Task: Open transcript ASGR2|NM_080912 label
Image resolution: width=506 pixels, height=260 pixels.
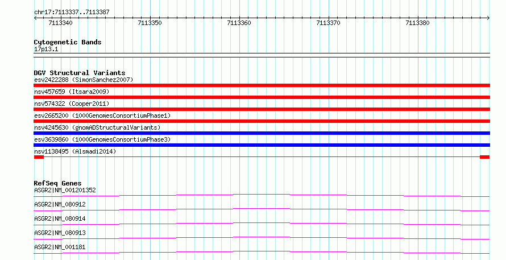Action: coord(60,204)
